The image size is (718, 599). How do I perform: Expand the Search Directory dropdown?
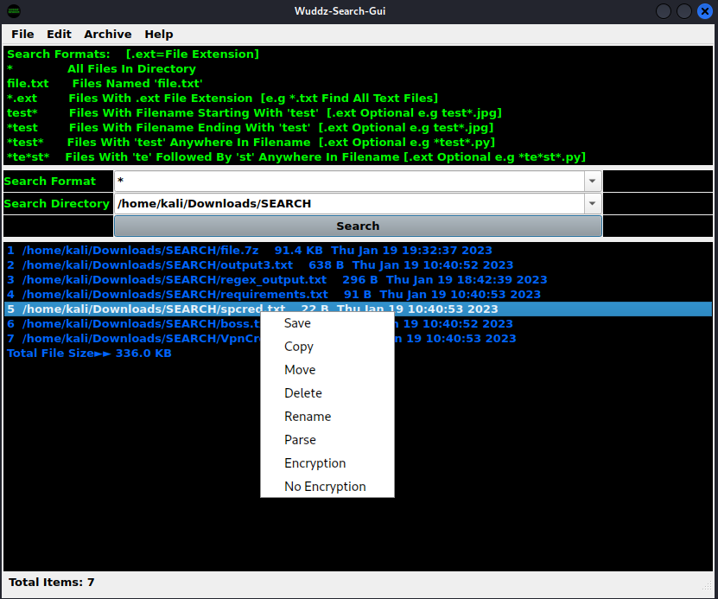pos(592,203)
